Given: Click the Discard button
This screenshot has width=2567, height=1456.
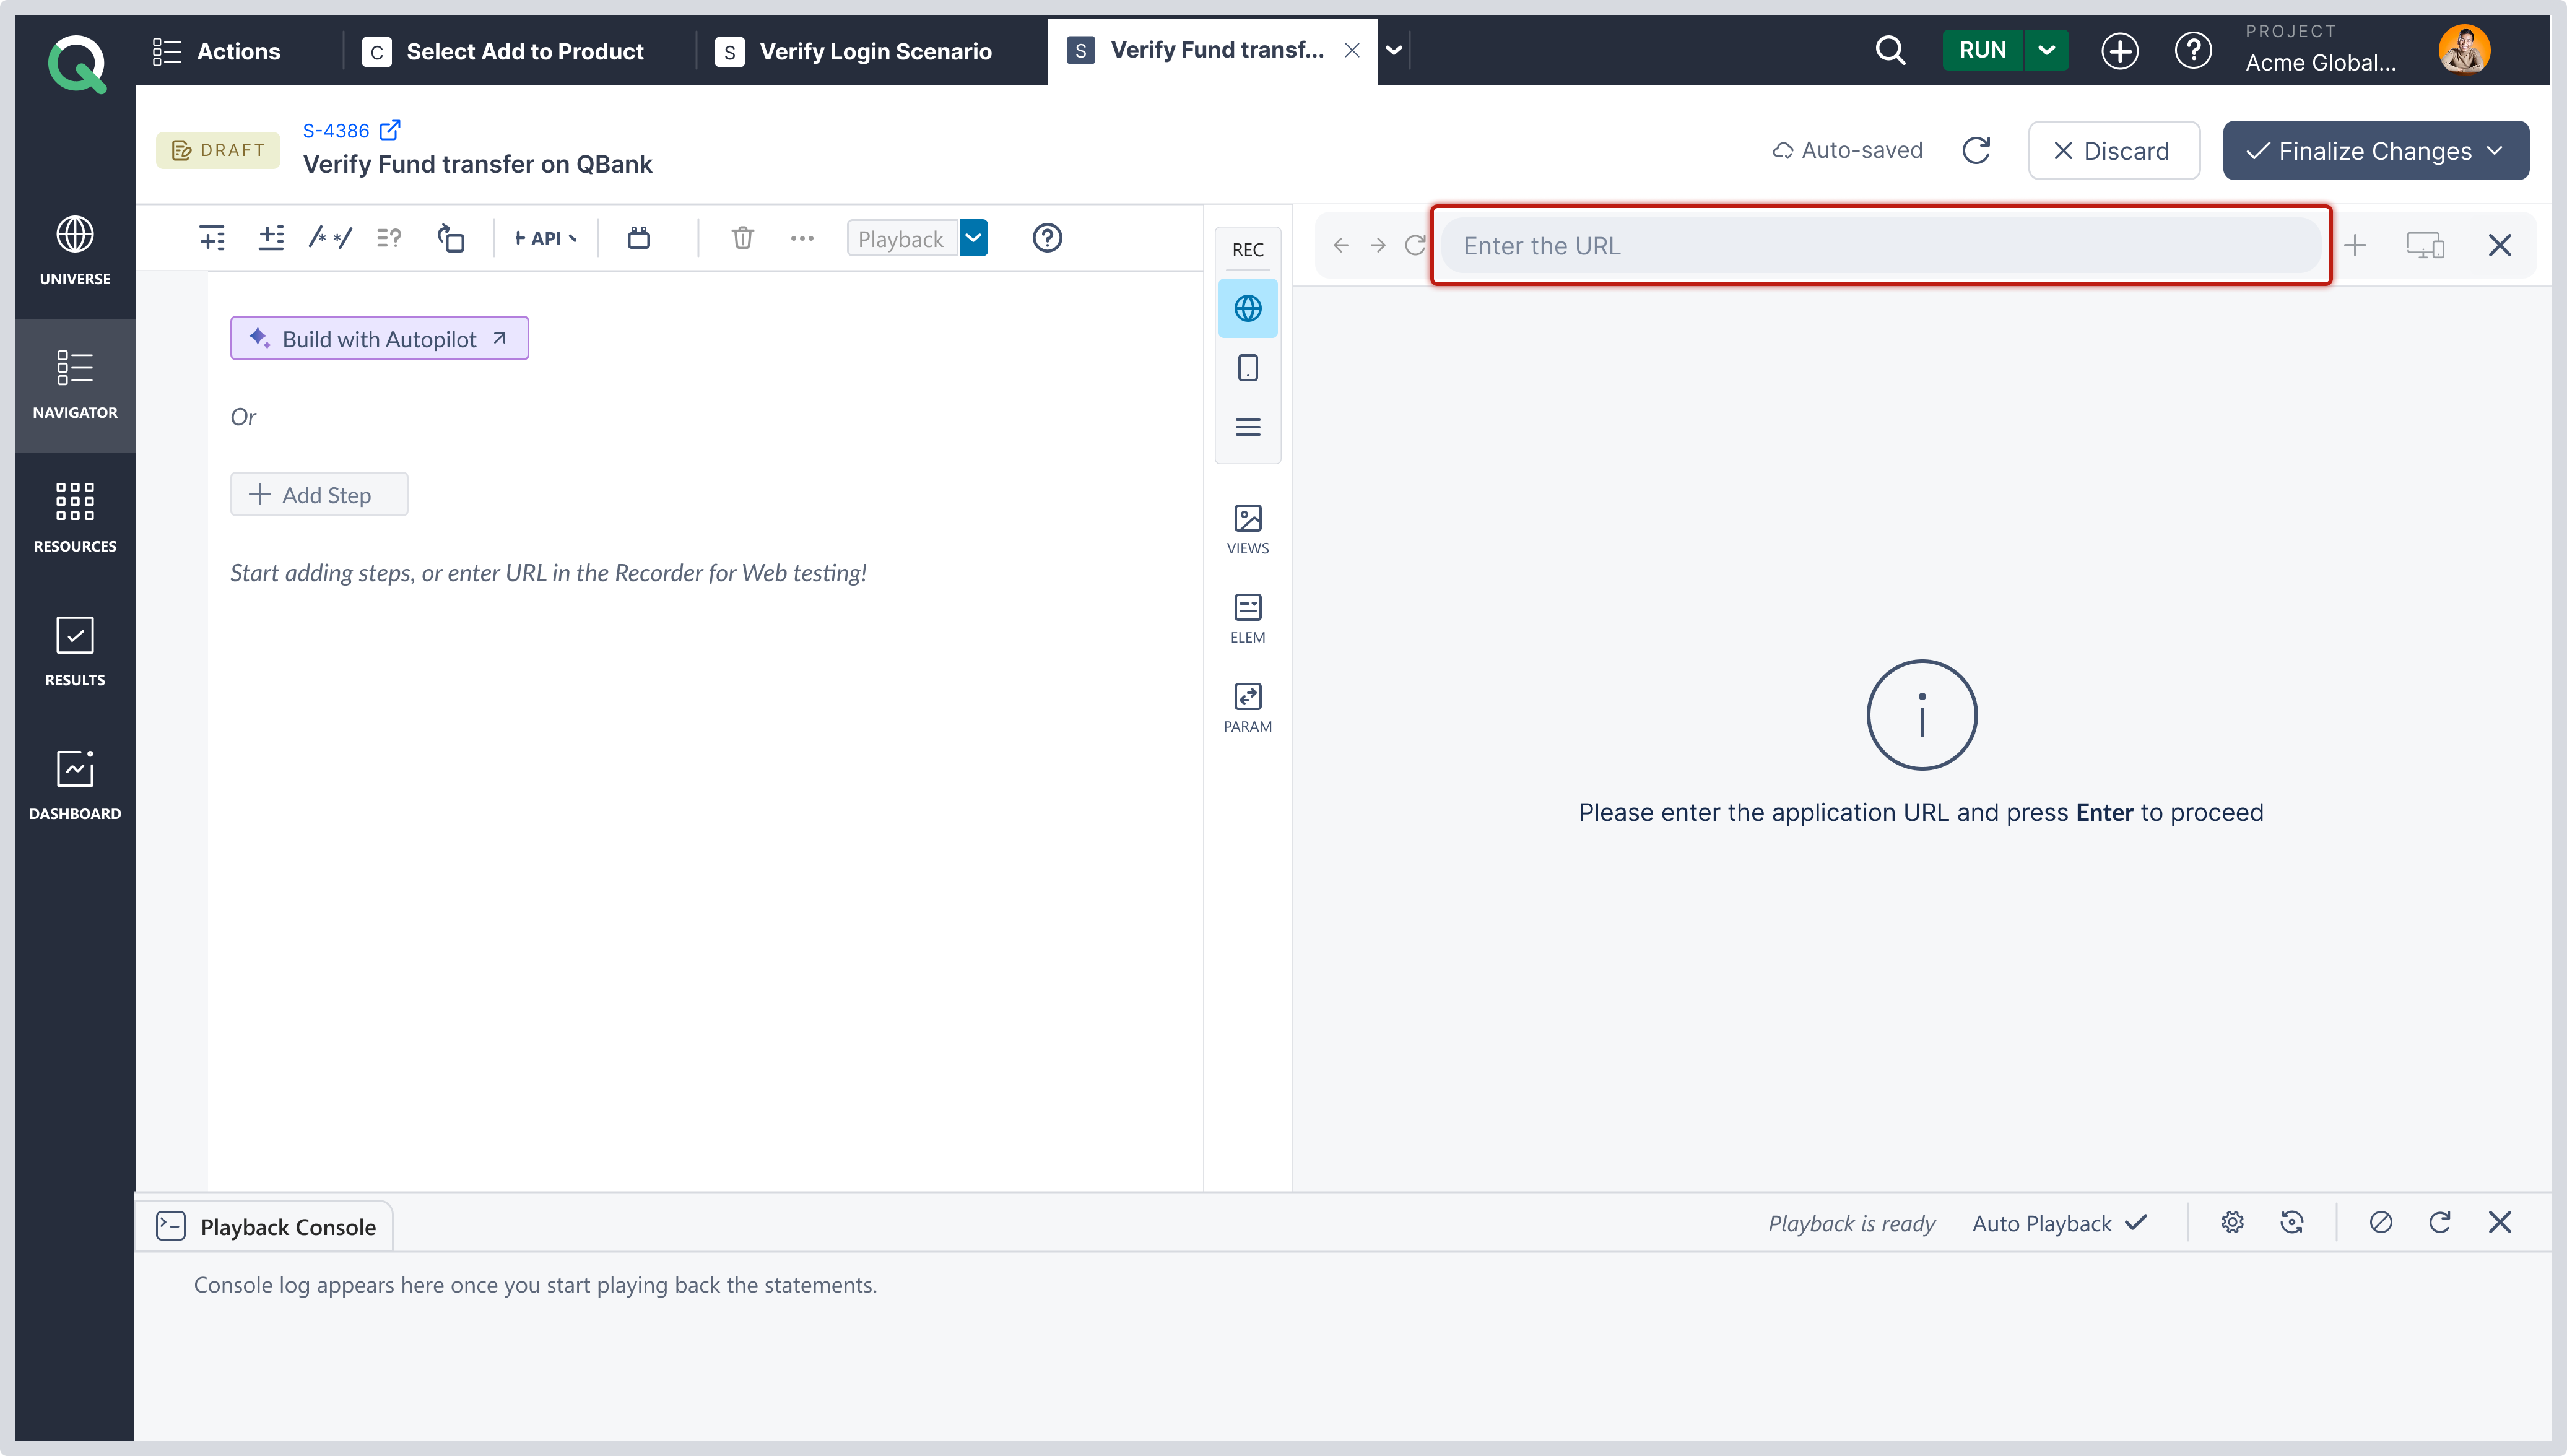Looking at the screenshot, I should tap(2113, 150).
